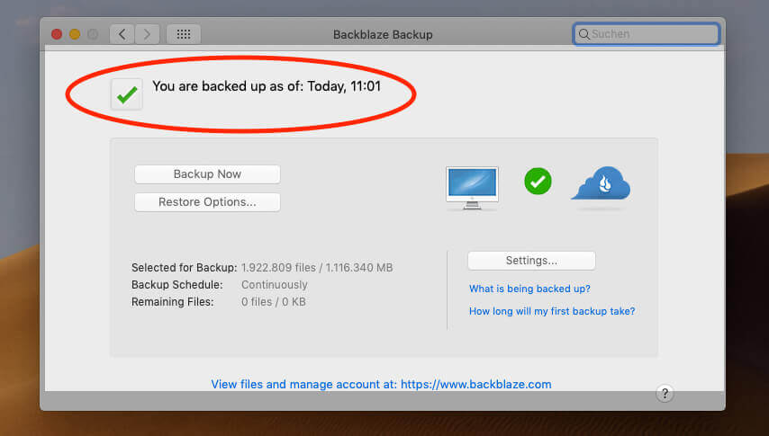Show all preferences via grid icon
This screenshot has height=436, width=769.
pyautogui.click(x=184, y=34)
